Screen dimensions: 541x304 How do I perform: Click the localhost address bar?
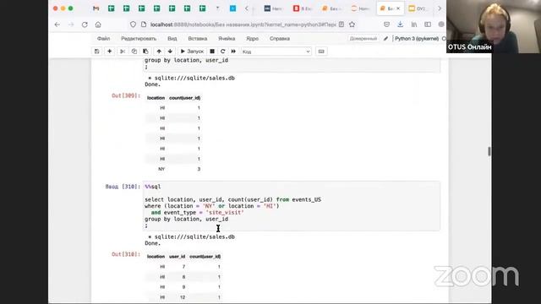point(243,24)
